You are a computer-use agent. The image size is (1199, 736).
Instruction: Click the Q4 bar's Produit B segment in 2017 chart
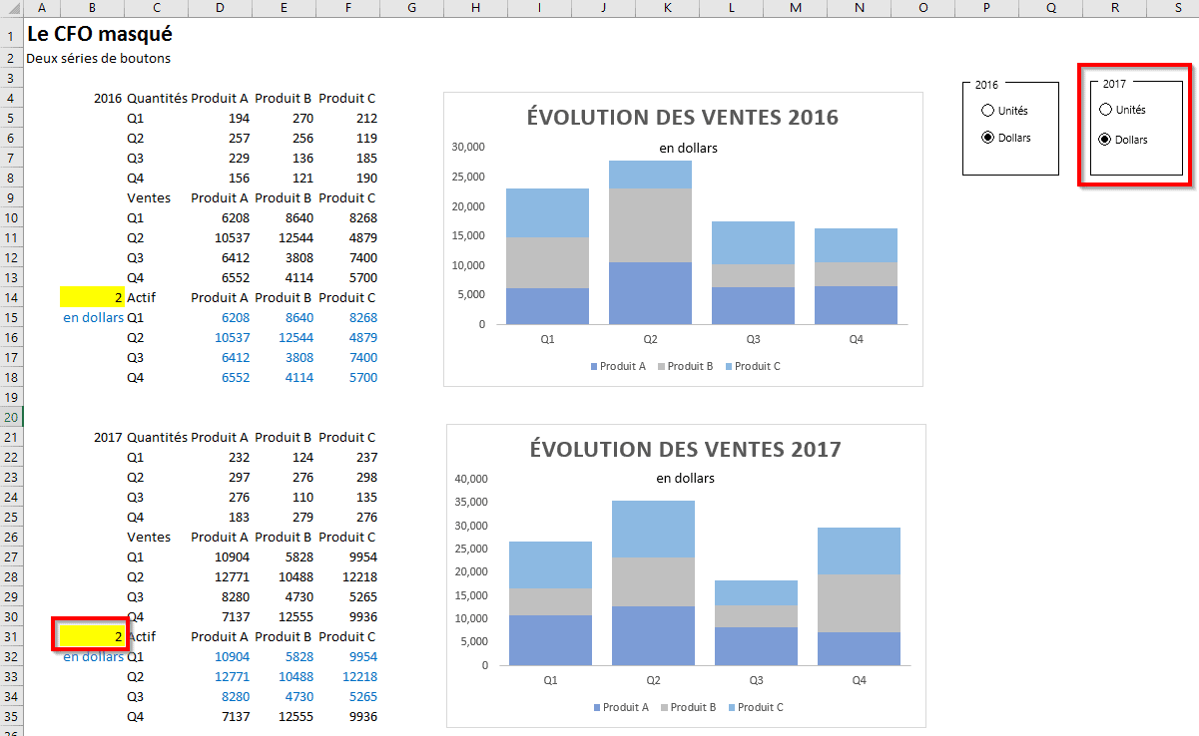859,602
